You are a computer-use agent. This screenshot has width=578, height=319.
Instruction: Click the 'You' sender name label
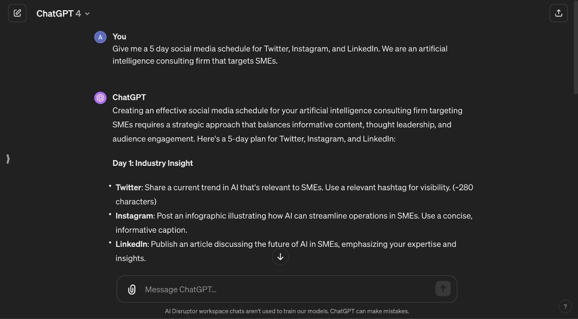coord(119,37)
